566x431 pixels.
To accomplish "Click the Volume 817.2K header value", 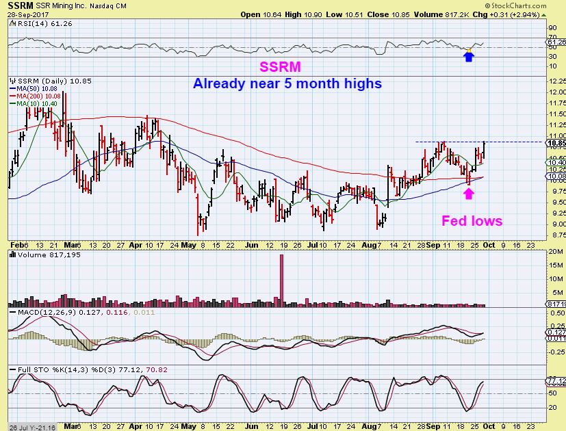I will pos(441,15).
